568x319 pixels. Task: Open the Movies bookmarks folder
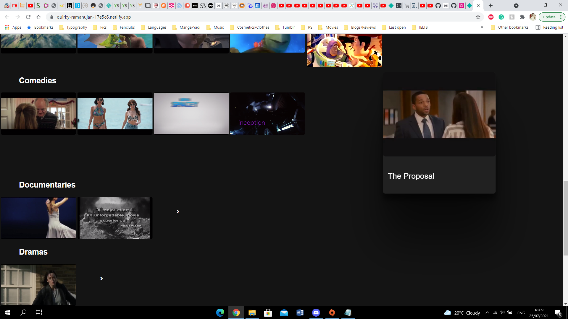(x=328, y=27)
